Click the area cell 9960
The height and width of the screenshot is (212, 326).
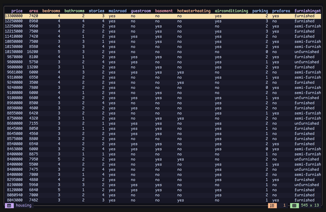pos(34,26)
